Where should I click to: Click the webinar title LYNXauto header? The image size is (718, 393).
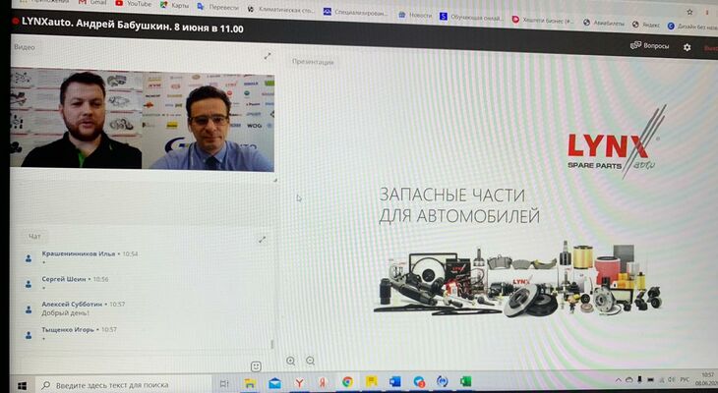pos(133,26)
